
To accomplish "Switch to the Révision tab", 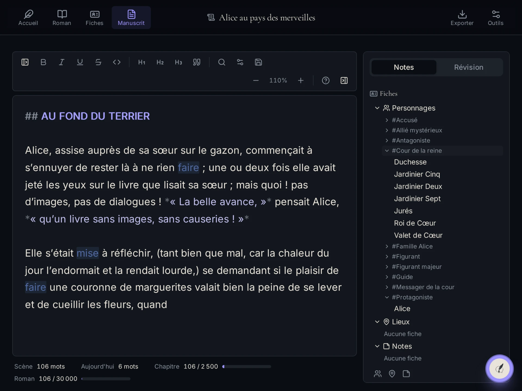I will point(469,67).
